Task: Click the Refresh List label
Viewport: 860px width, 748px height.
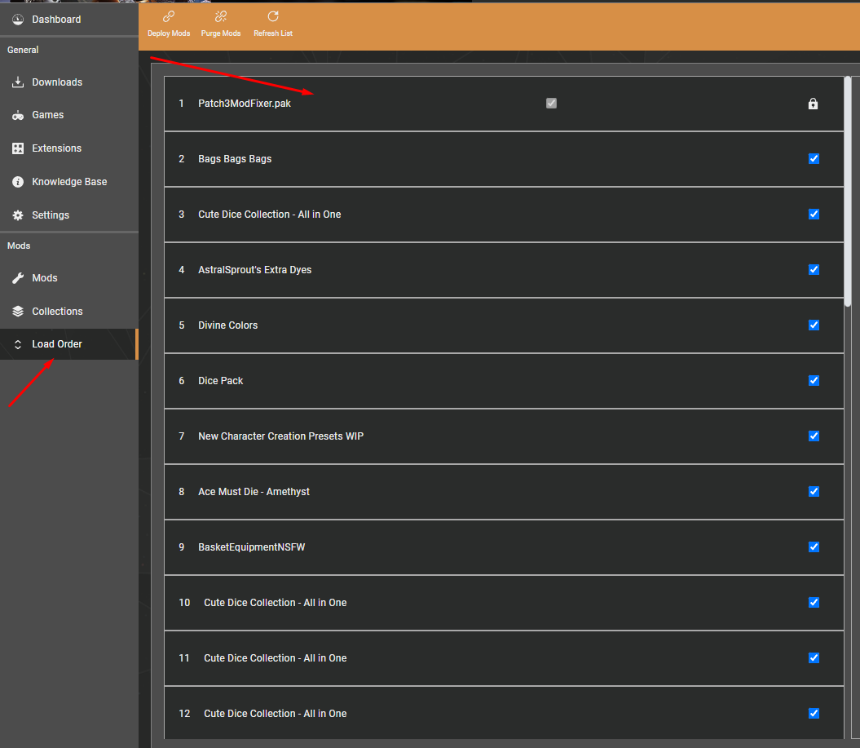Action: point(273,33)
